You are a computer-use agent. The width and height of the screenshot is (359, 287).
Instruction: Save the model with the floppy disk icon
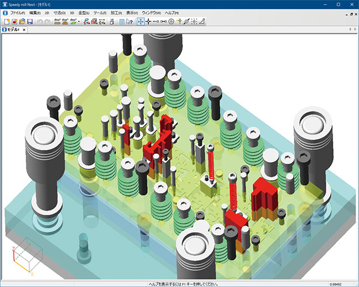(30, 21)
